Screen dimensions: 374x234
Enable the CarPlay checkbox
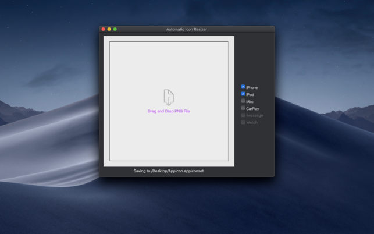[x=243, y=108]
